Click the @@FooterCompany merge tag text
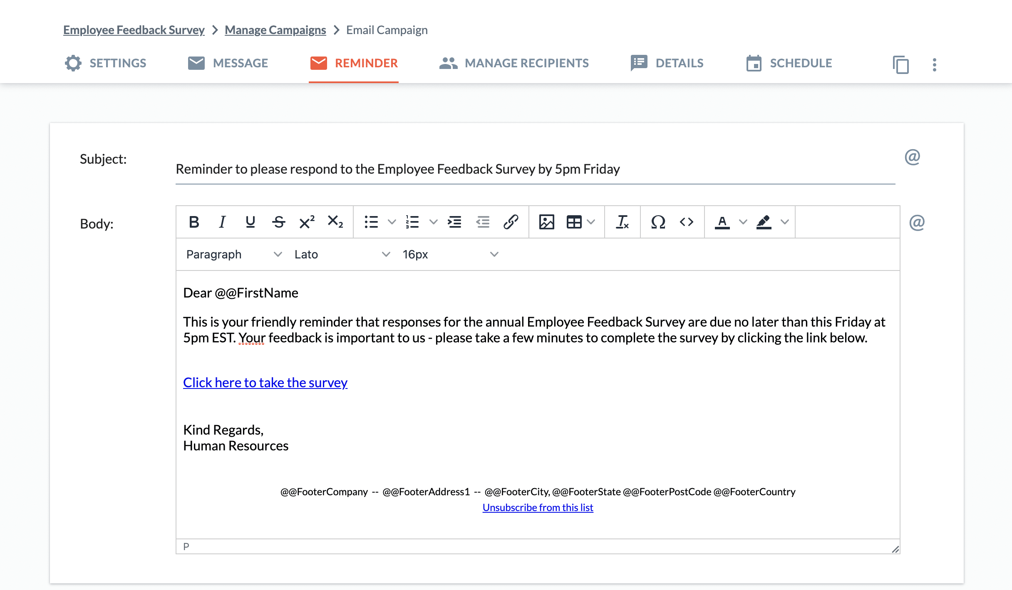Screen dimensions: 1012x590 coord(324,492)
